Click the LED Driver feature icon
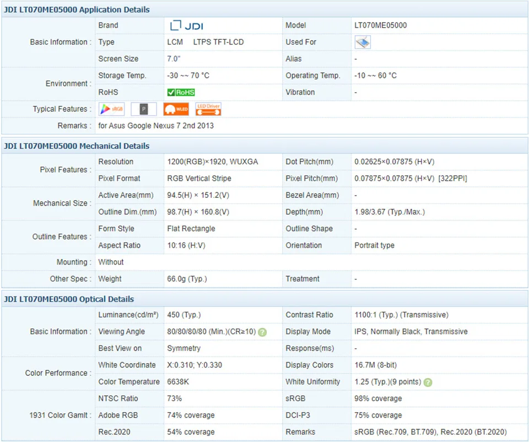 pos(208,109)
